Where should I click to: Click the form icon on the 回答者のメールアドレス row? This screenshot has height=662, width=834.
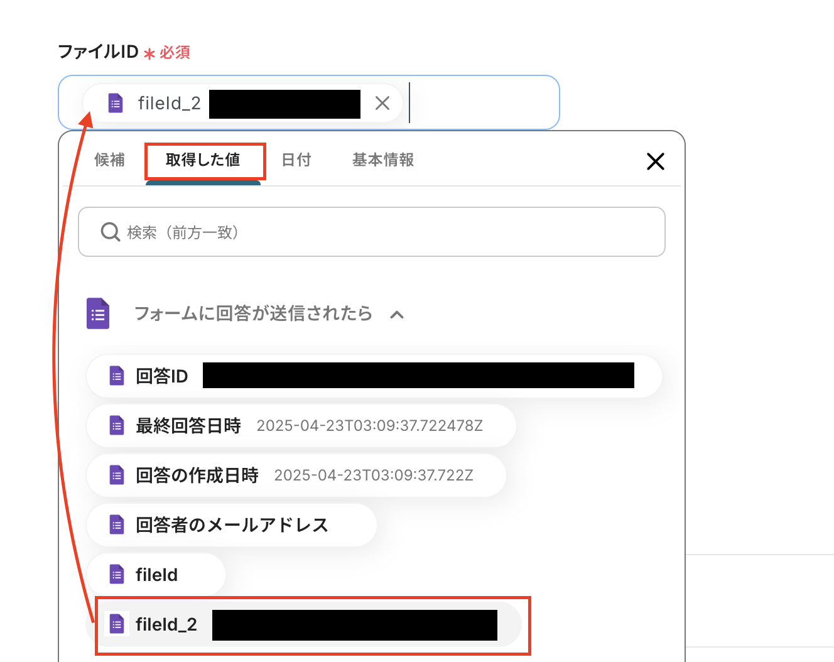[x=117, y=525]
